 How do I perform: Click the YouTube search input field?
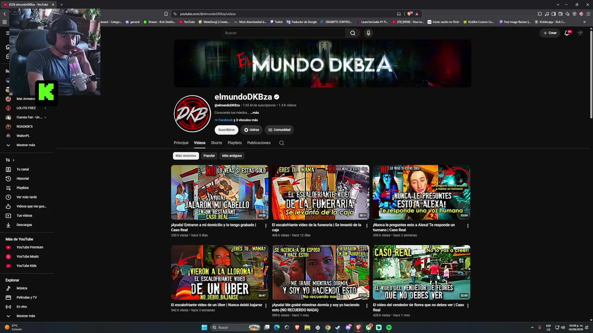pyautogui.click(x=283, y=33)
